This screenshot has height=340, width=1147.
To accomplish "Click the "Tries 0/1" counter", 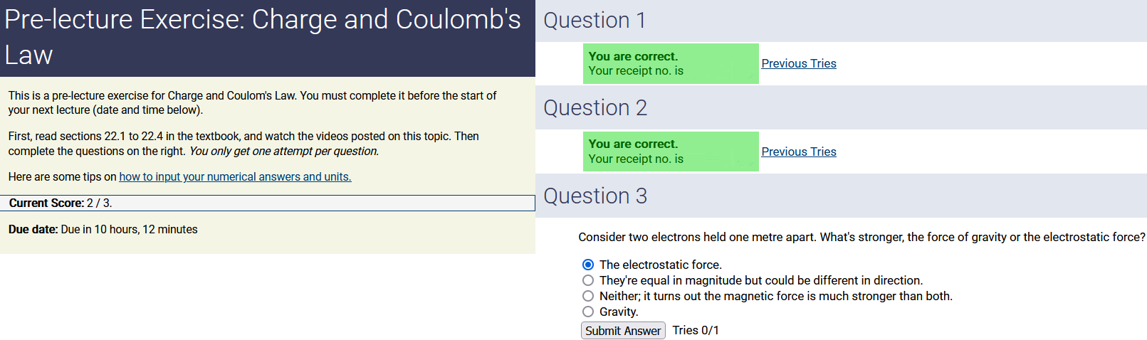I will tap(696, 331).
